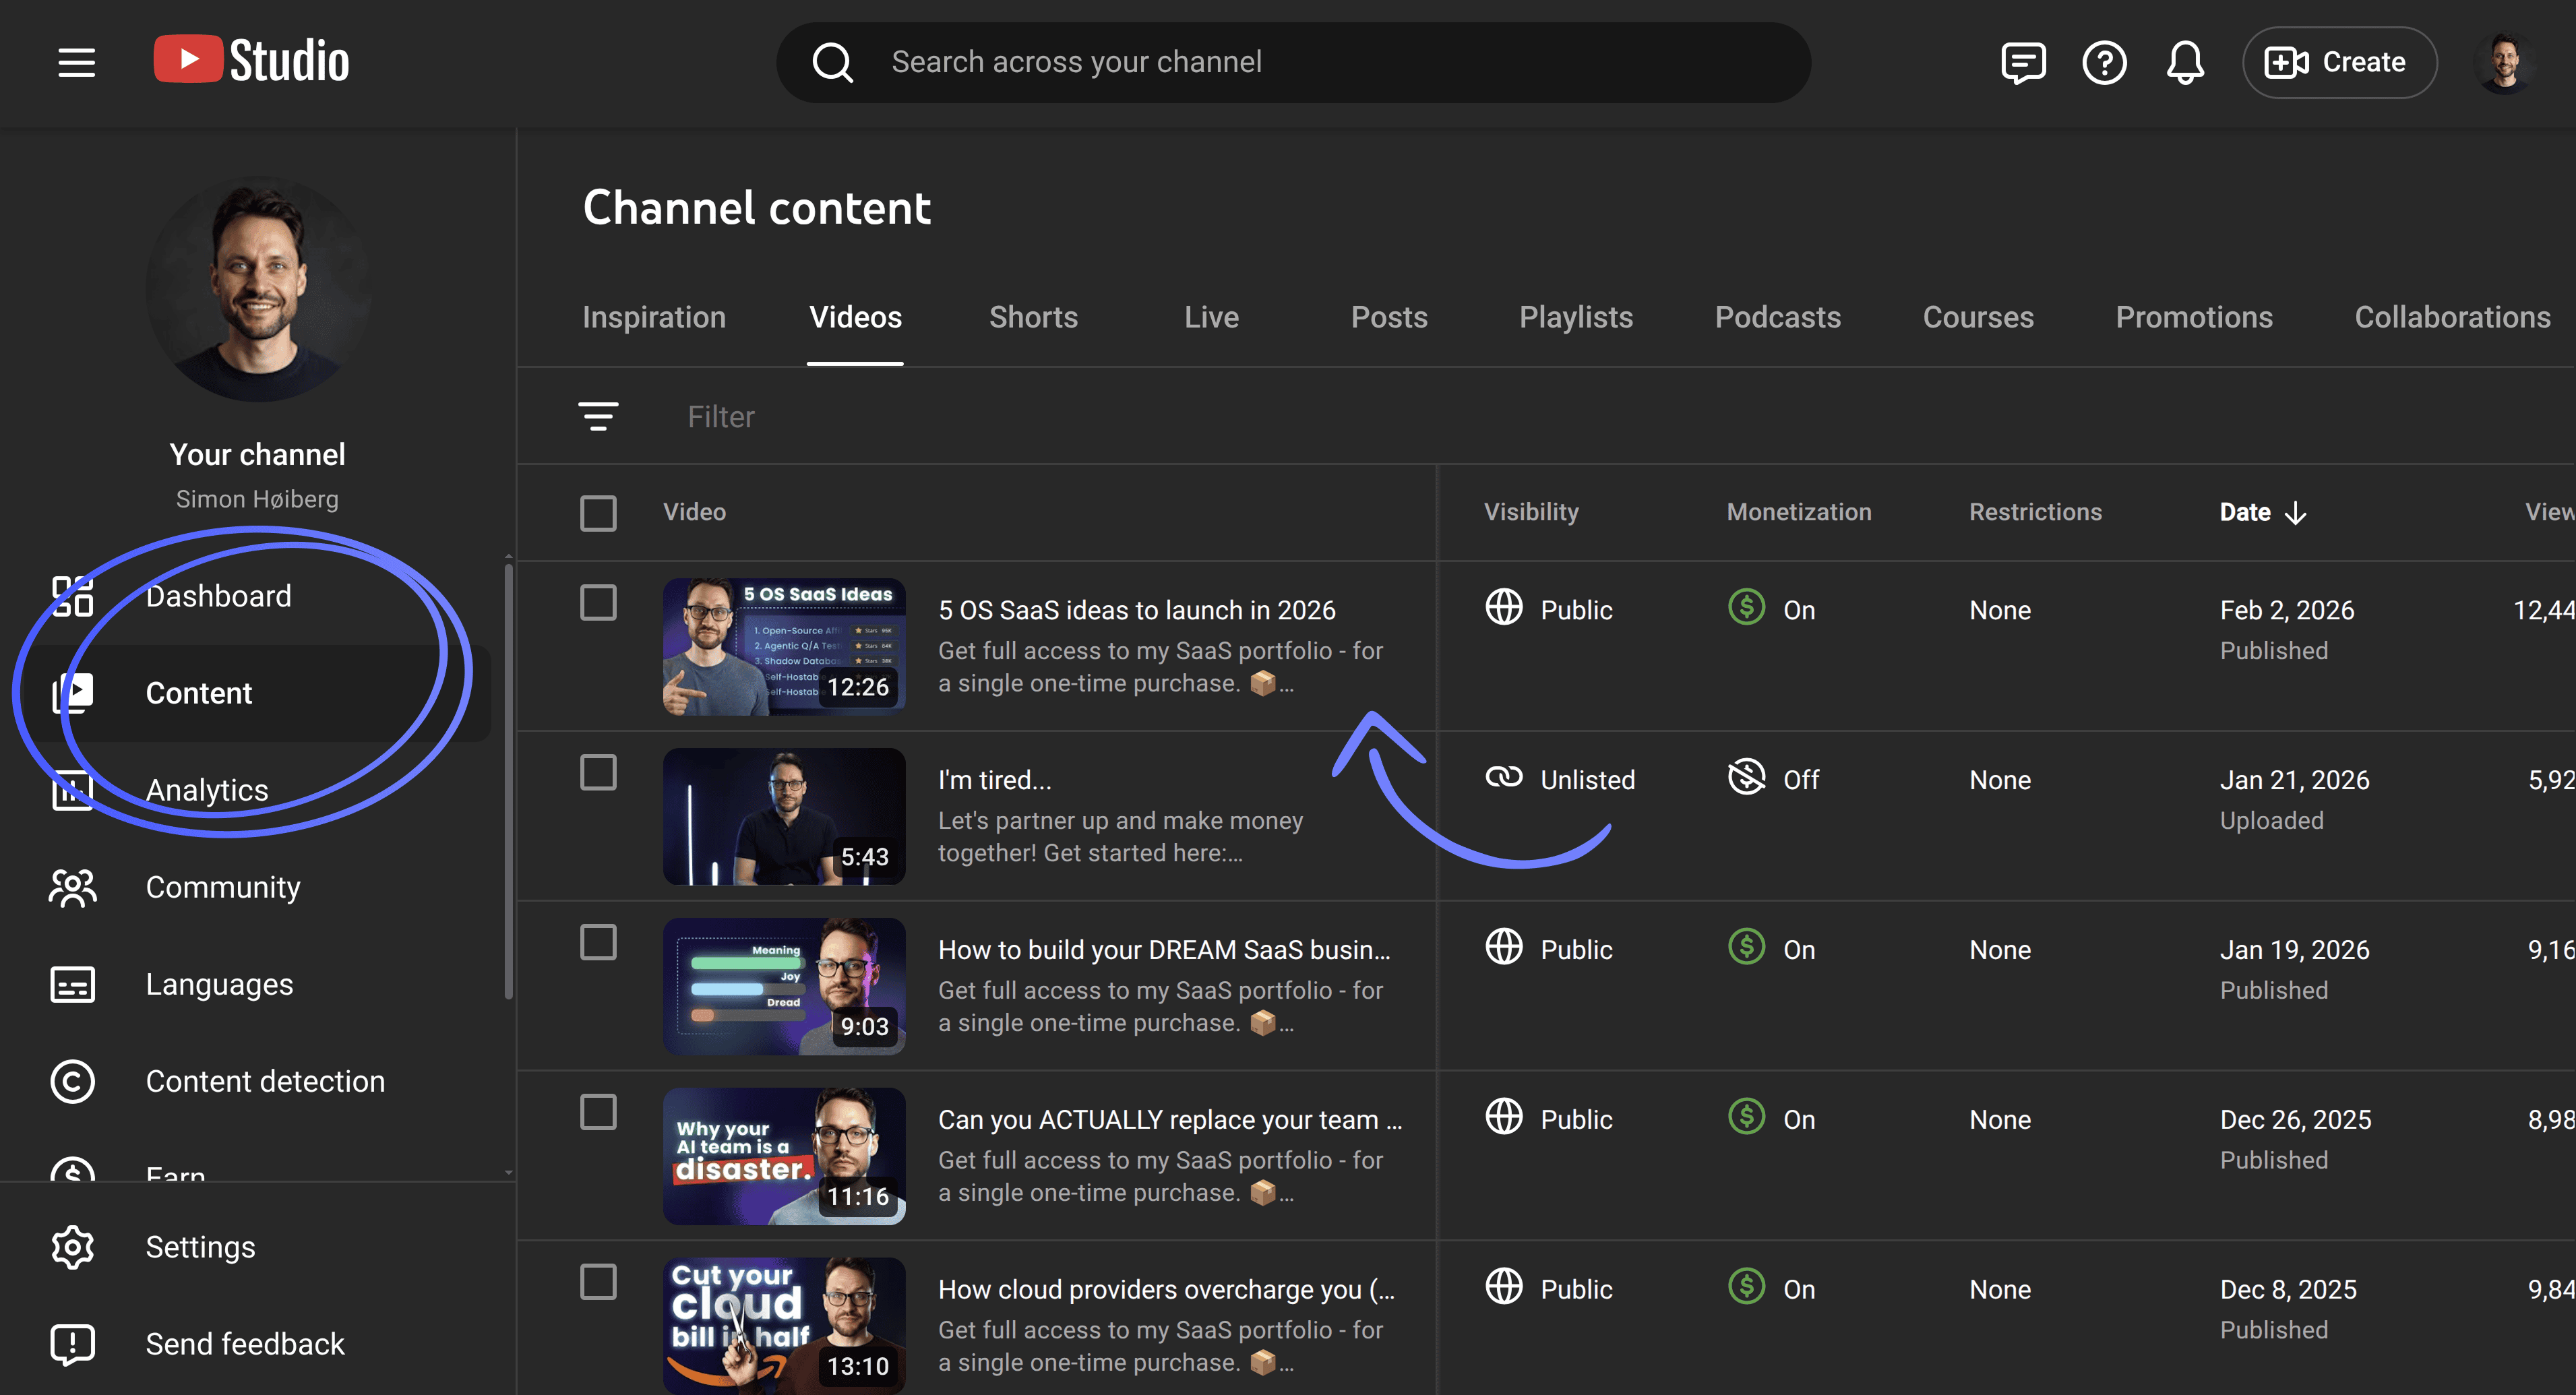
Task: Click the notifications bell
Action: point(2185,62)
